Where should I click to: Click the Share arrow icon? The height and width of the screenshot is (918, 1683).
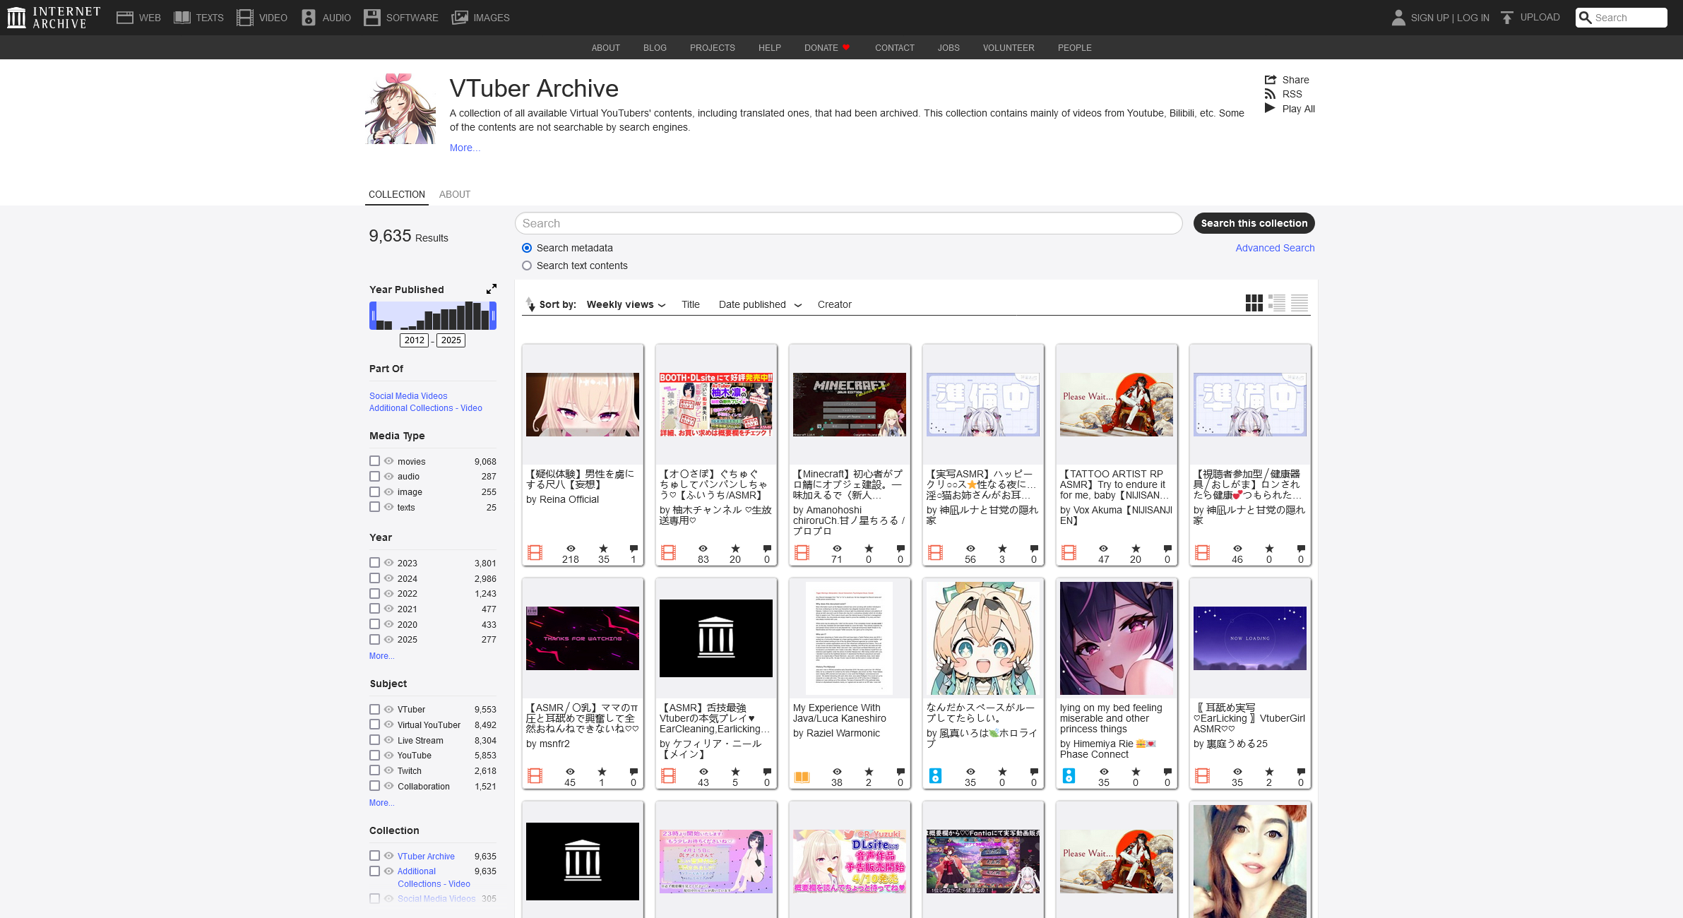pos(1271,80)
